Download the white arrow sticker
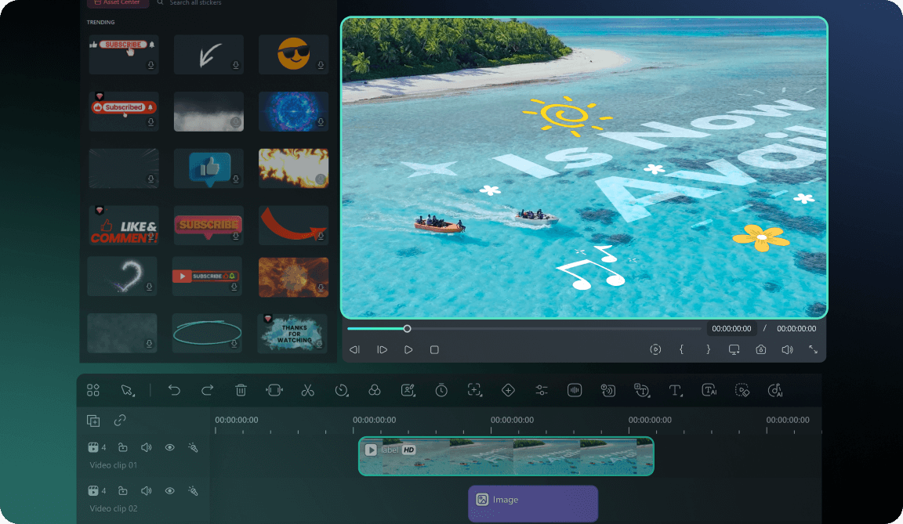The image size is (903, 524). tap(235, 65)
